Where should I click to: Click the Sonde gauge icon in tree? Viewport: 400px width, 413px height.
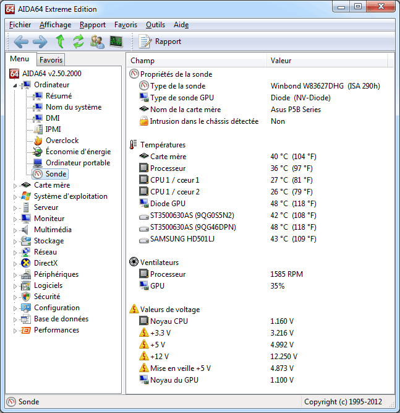(x=38, y=174)
